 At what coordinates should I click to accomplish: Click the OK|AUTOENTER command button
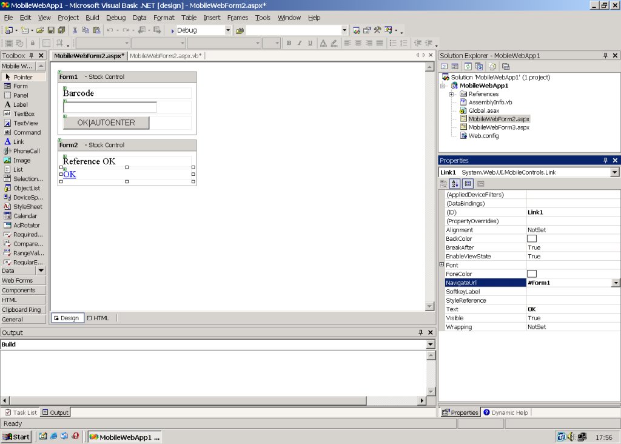[106, 123]
